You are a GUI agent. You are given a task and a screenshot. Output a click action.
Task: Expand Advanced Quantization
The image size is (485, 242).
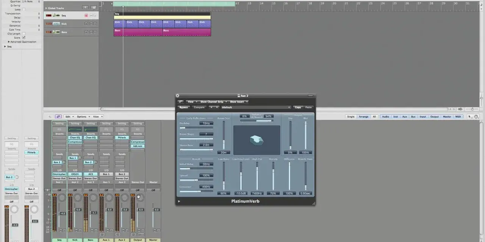pos(9,42)
